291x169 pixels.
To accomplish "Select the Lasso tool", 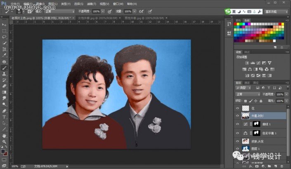I will click(x=4, y=37).
